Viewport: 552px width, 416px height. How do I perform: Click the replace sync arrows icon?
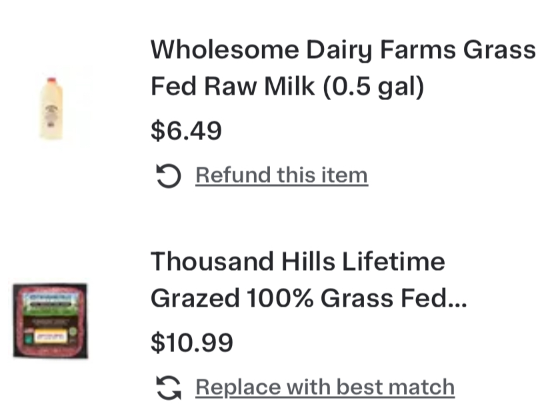168,388
